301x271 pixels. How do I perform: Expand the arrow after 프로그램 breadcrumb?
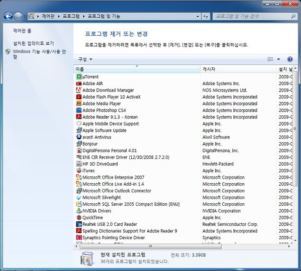tap(84, 16)
